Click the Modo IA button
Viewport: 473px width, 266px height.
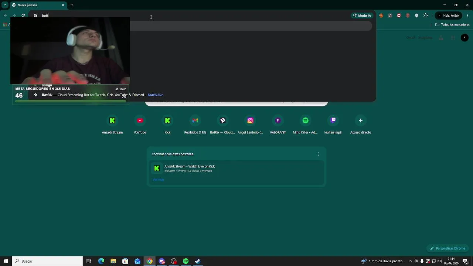click(x=362, y=16)
